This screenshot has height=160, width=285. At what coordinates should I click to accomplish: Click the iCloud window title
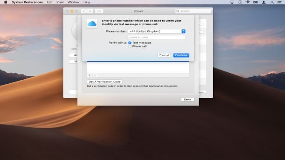(138, 11)
